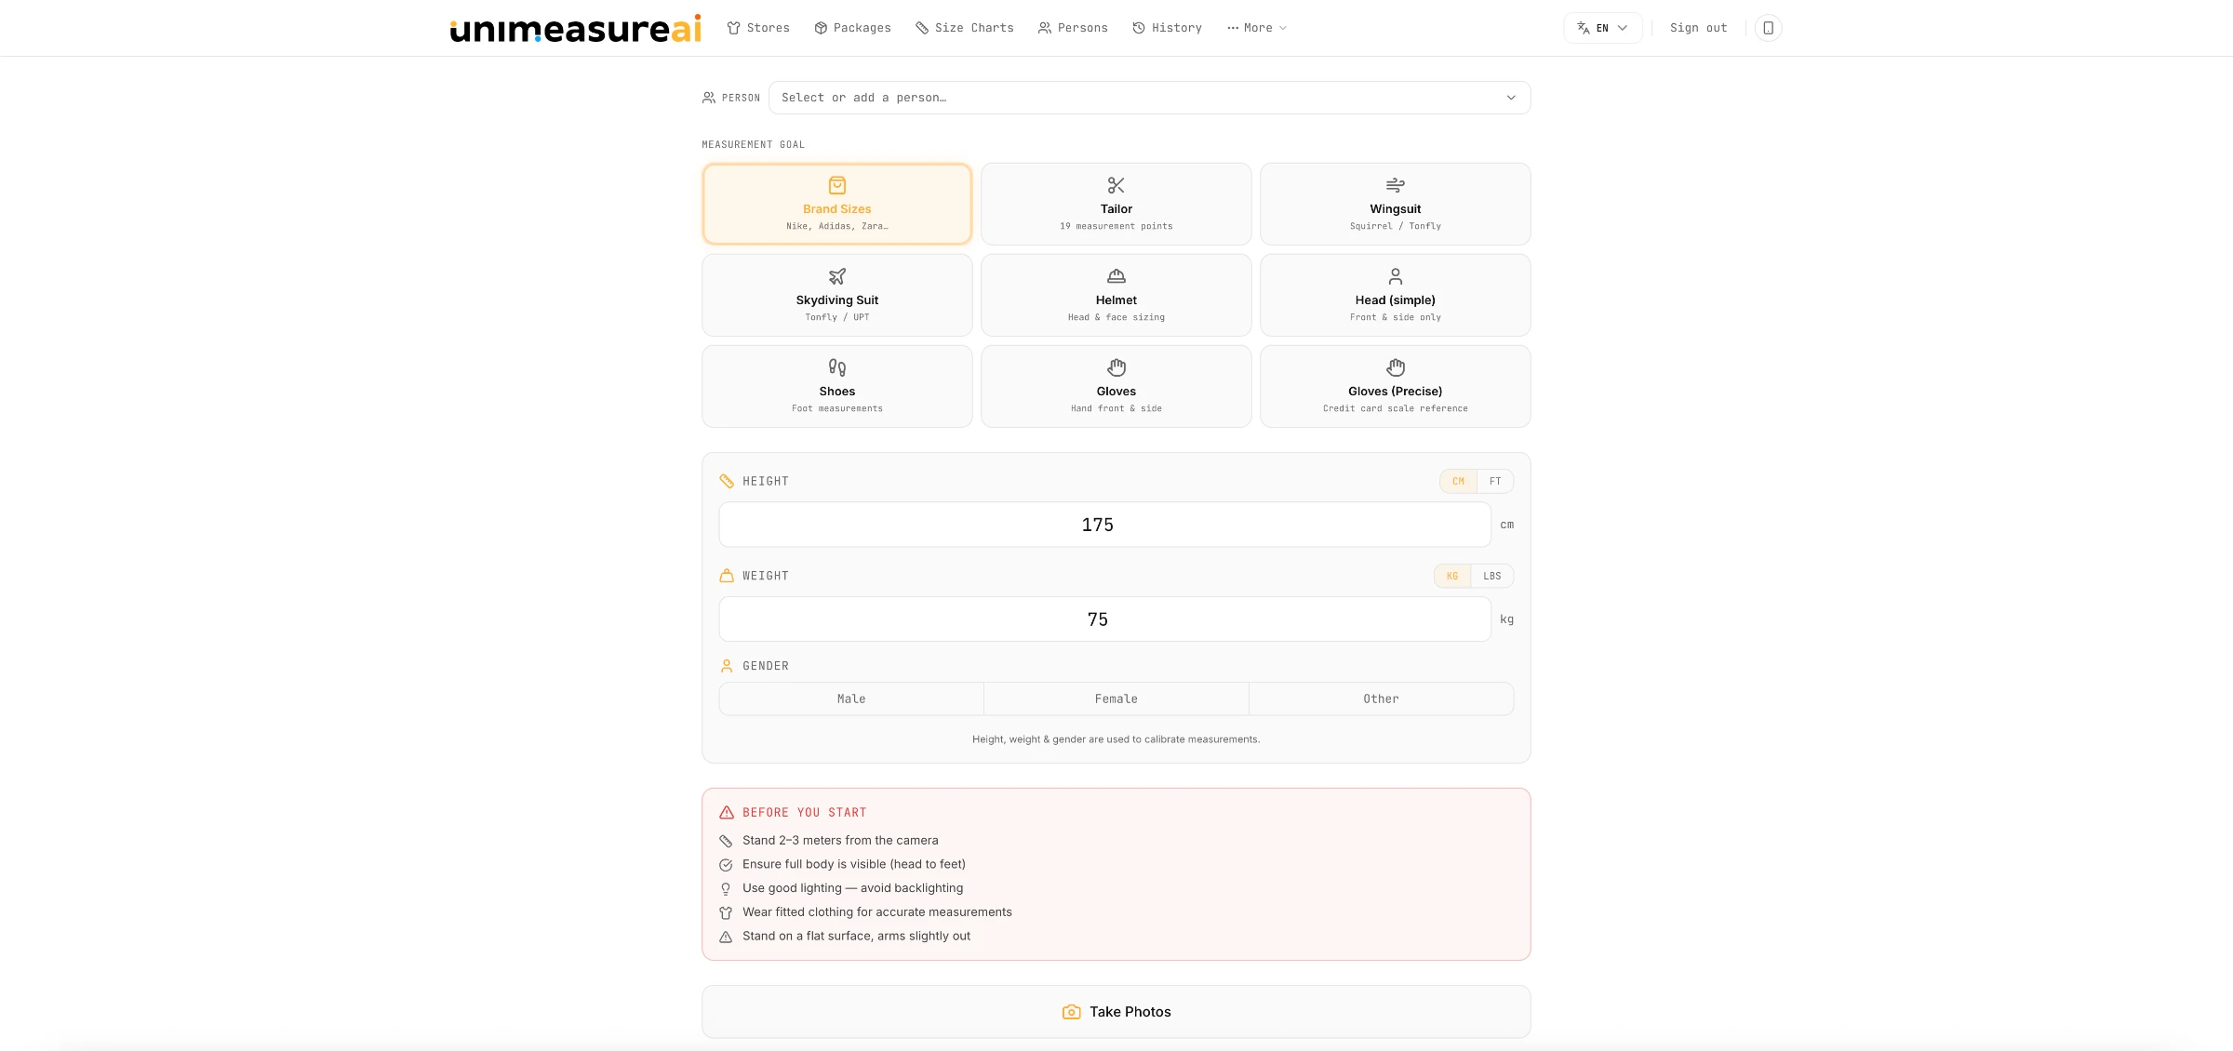
Task: Click the unimeasureai logo
Action: 575,28
